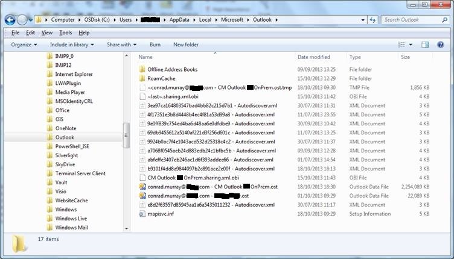Toggle the preview pane icon
454x259 pixels.
[425, 45]
